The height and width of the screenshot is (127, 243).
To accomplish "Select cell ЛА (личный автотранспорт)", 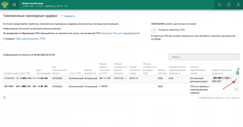I will click(199, 80).
